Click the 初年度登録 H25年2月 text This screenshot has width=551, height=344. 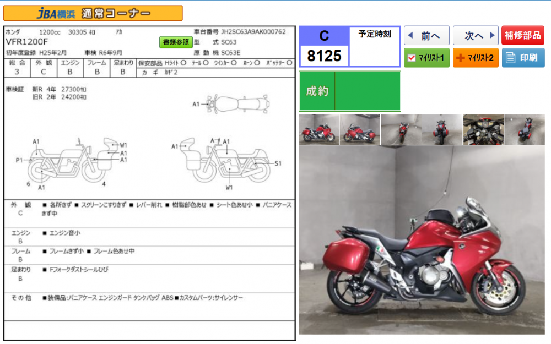[x=36, y=53]
